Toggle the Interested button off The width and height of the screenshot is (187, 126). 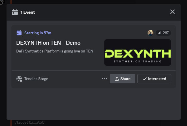click(154, 79)
